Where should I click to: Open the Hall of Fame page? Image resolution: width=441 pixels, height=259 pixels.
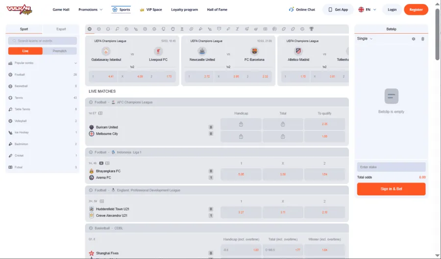(217, 10)
